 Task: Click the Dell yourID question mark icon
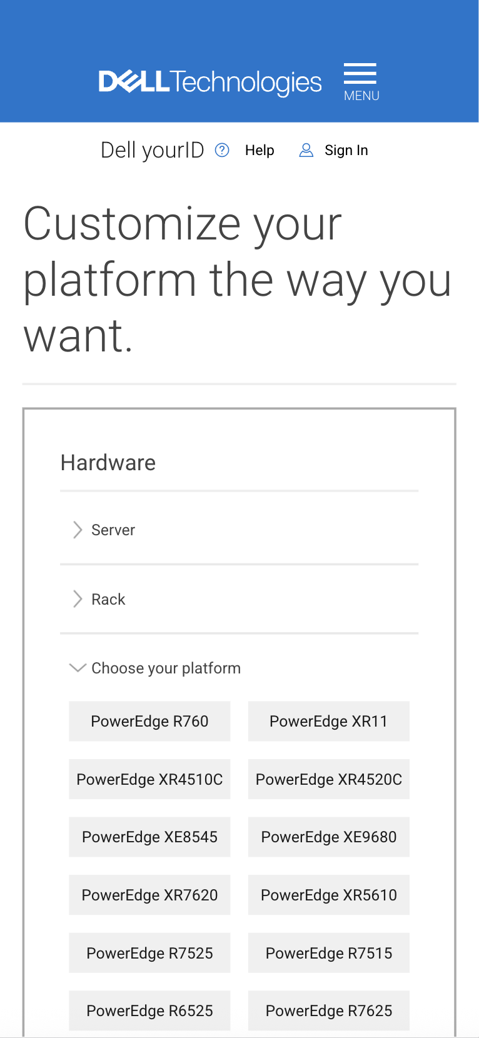[x=222, y=150]
